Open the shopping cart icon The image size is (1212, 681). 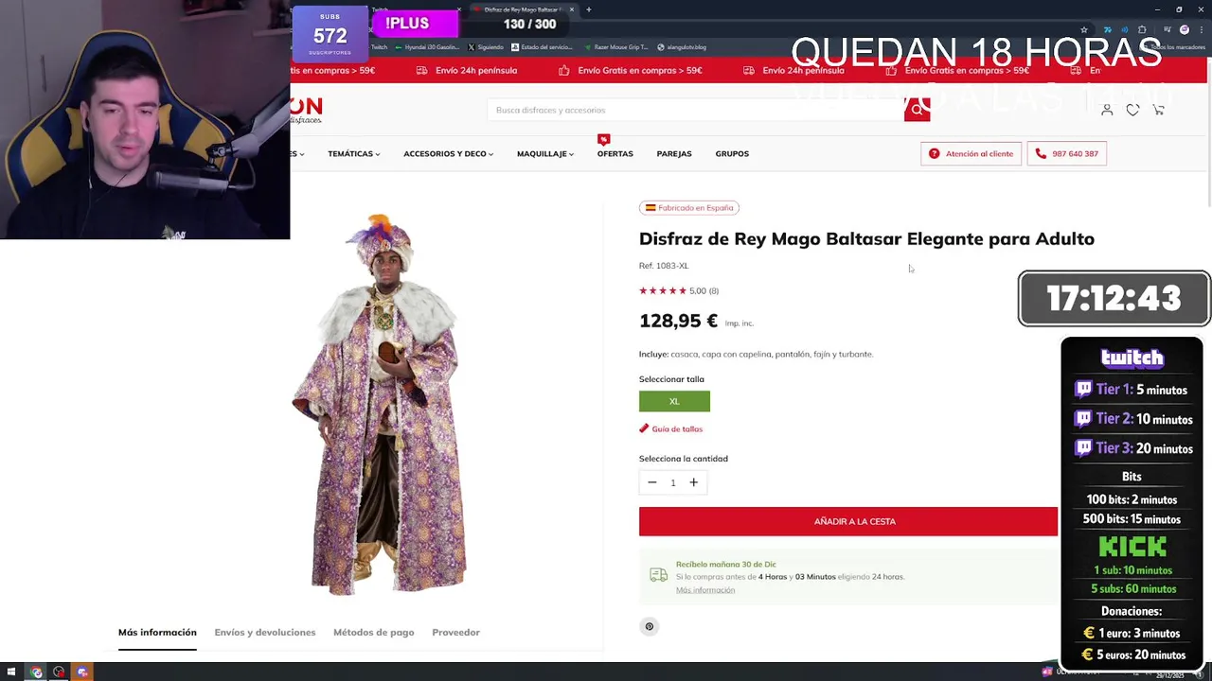pos(1158,110)
